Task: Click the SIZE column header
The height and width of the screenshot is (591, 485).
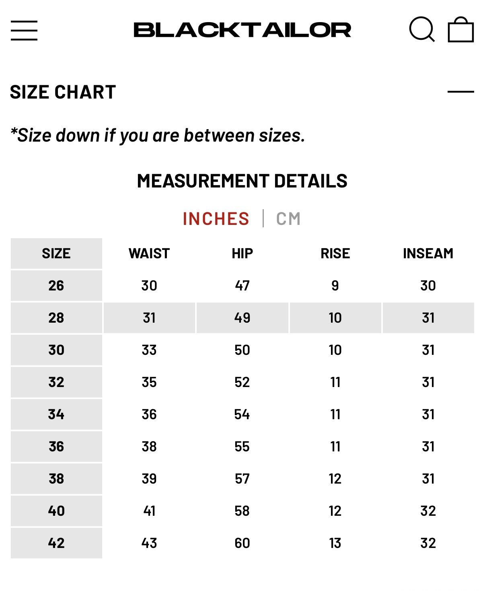Action: [56, 253]
